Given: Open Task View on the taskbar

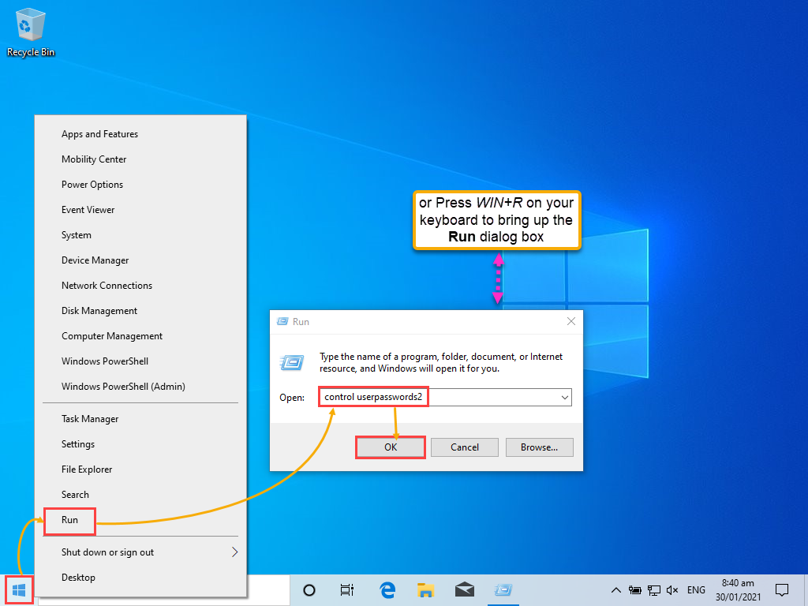Looking at the screenshot, I should click(x=347, y=590).
